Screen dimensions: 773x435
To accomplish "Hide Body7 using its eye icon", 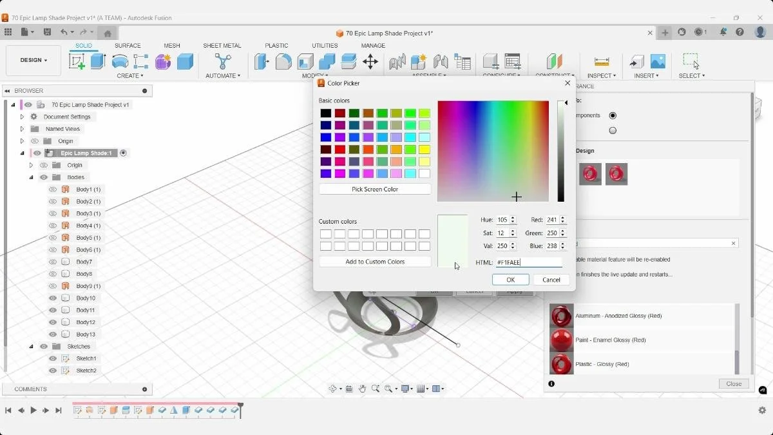I will pyautogui.click(x=53, y=262).
